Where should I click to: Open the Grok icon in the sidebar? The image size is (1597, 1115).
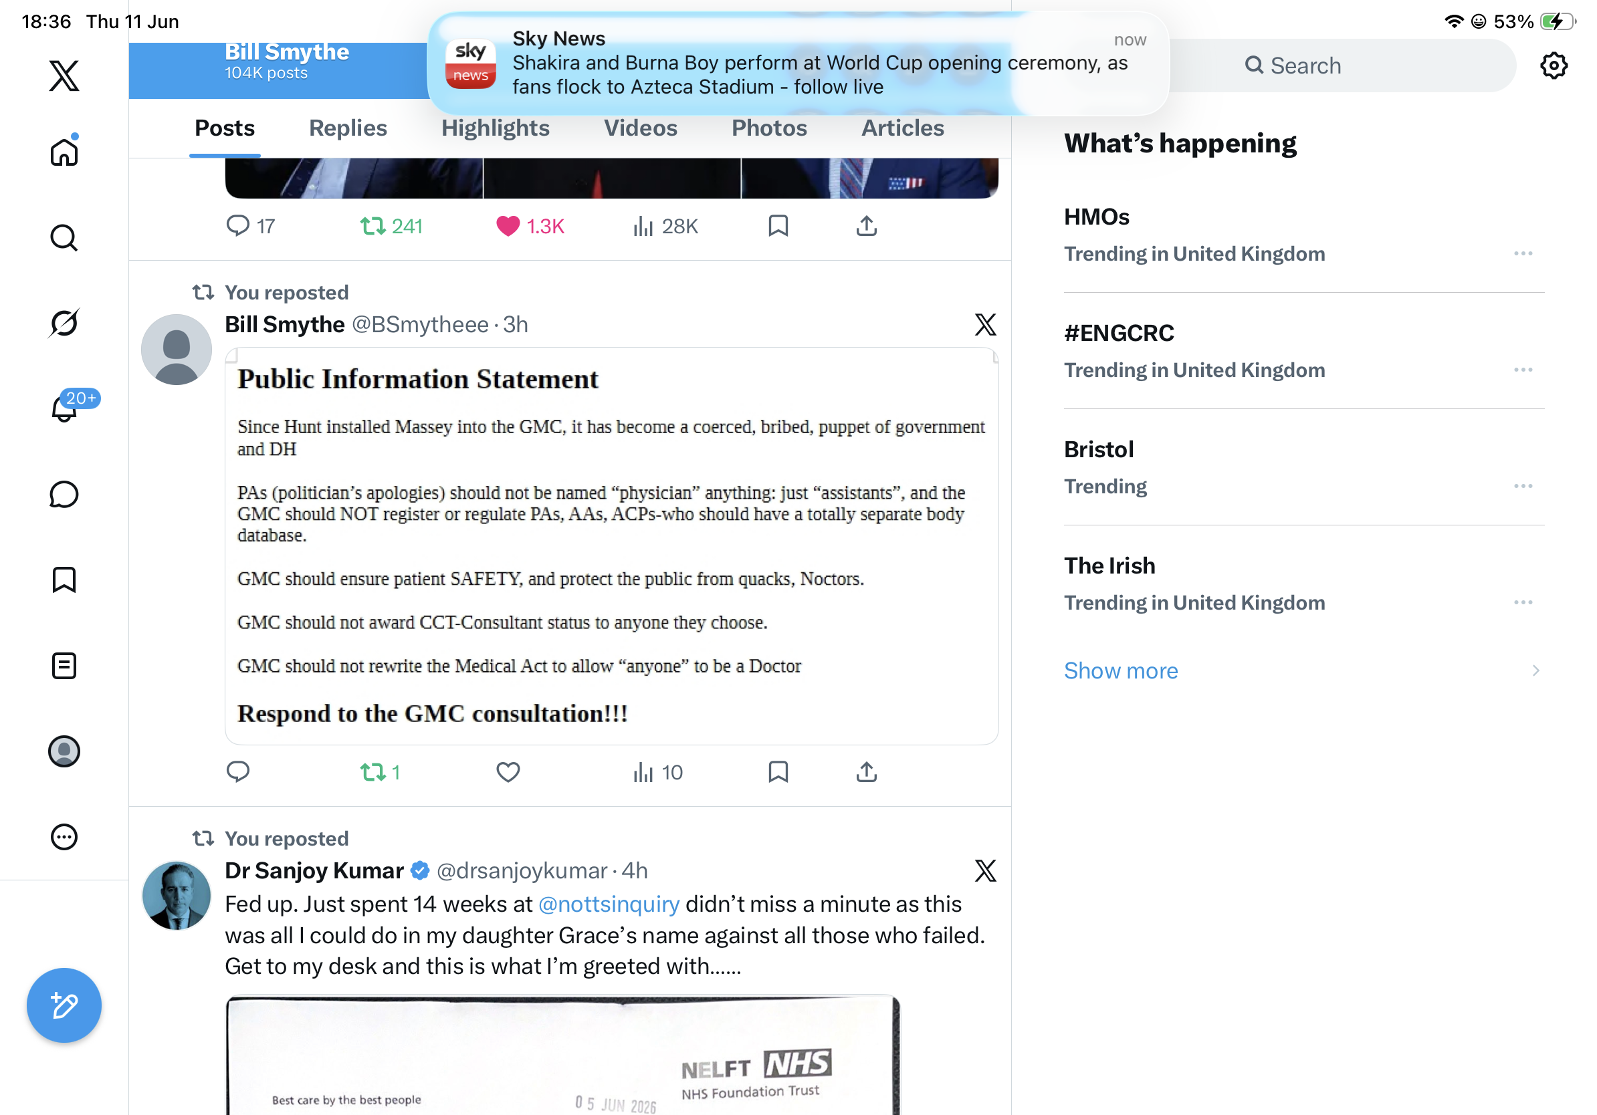pos(64,323)
